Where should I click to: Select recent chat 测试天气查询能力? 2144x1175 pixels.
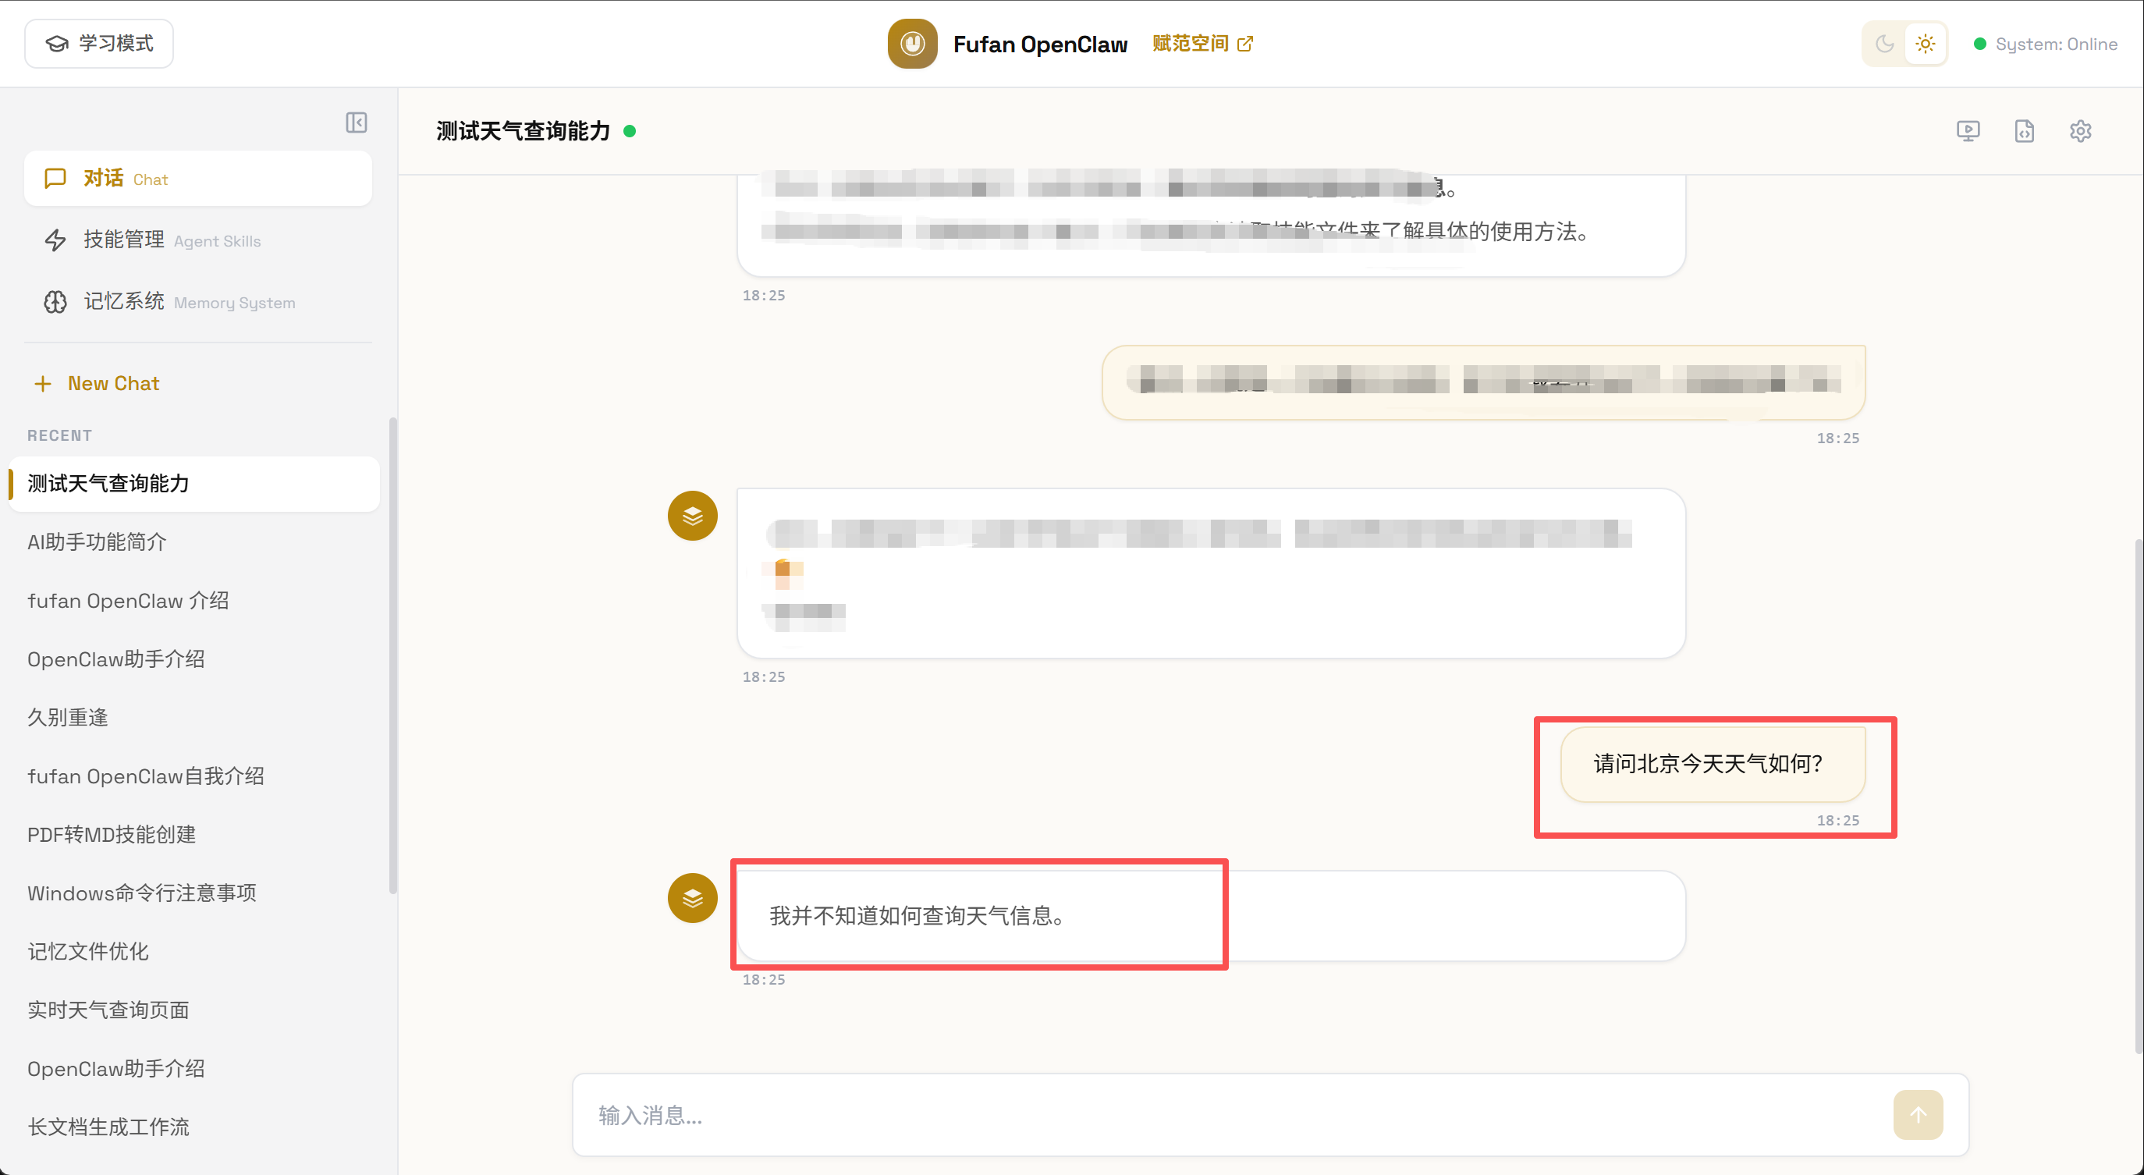click(x=194, y=484)
